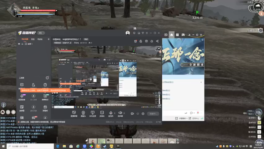Click the video icon in right window header
The image size is (264, 149).
click(166, 35)
